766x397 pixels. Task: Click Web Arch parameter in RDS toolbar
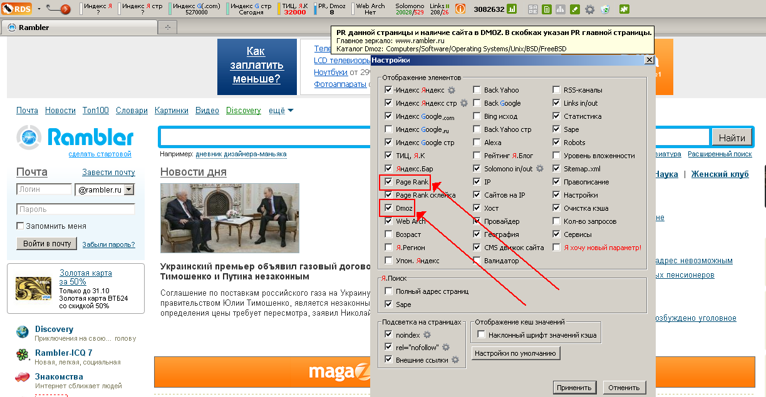(370, 9)
